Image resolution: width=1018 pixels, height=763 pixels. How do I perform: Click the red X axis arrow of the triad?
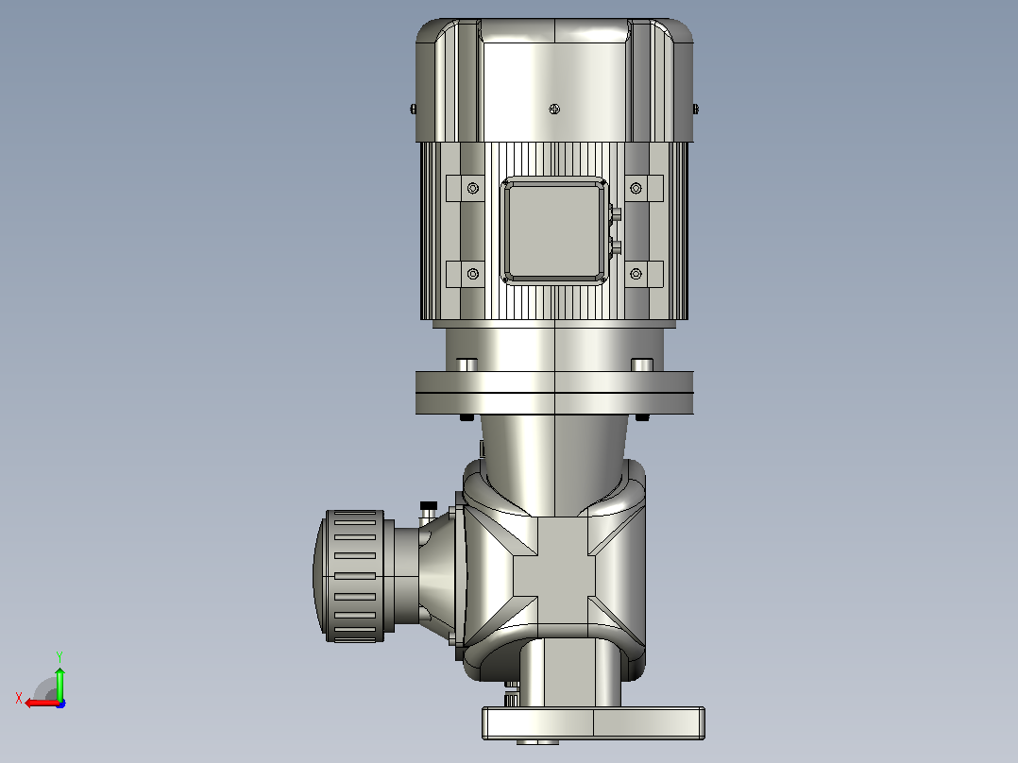click(42, 704)
